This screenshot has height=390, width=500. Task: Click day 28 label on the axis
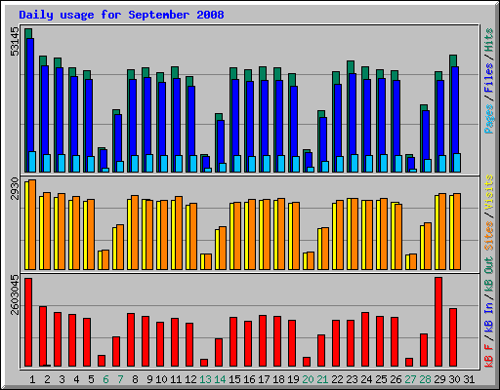point(425,379)
